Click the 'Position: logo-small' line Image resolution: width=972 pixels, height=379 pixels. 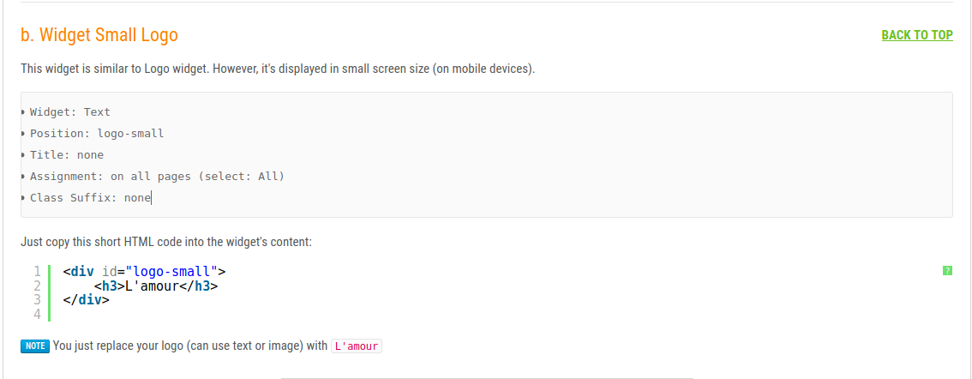tap(96, 134)
